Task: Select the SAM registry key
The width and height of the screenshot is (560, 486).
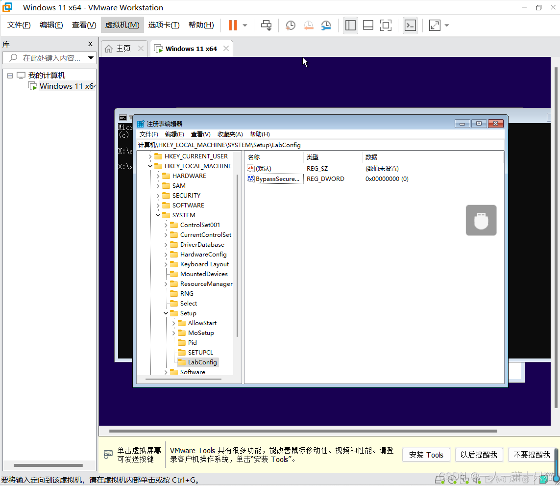Action: click(178, 185)
